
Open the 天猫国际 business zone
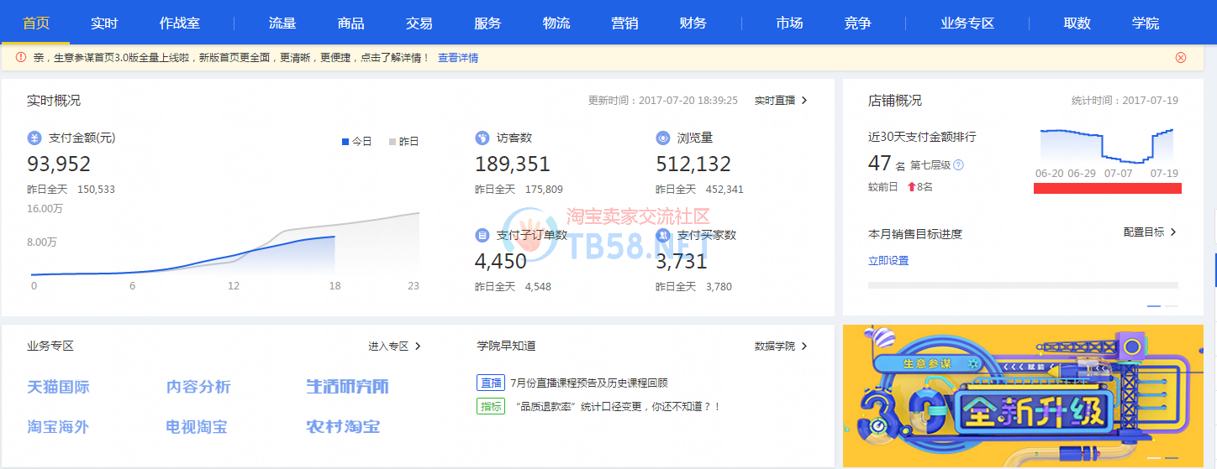point(59,387)
